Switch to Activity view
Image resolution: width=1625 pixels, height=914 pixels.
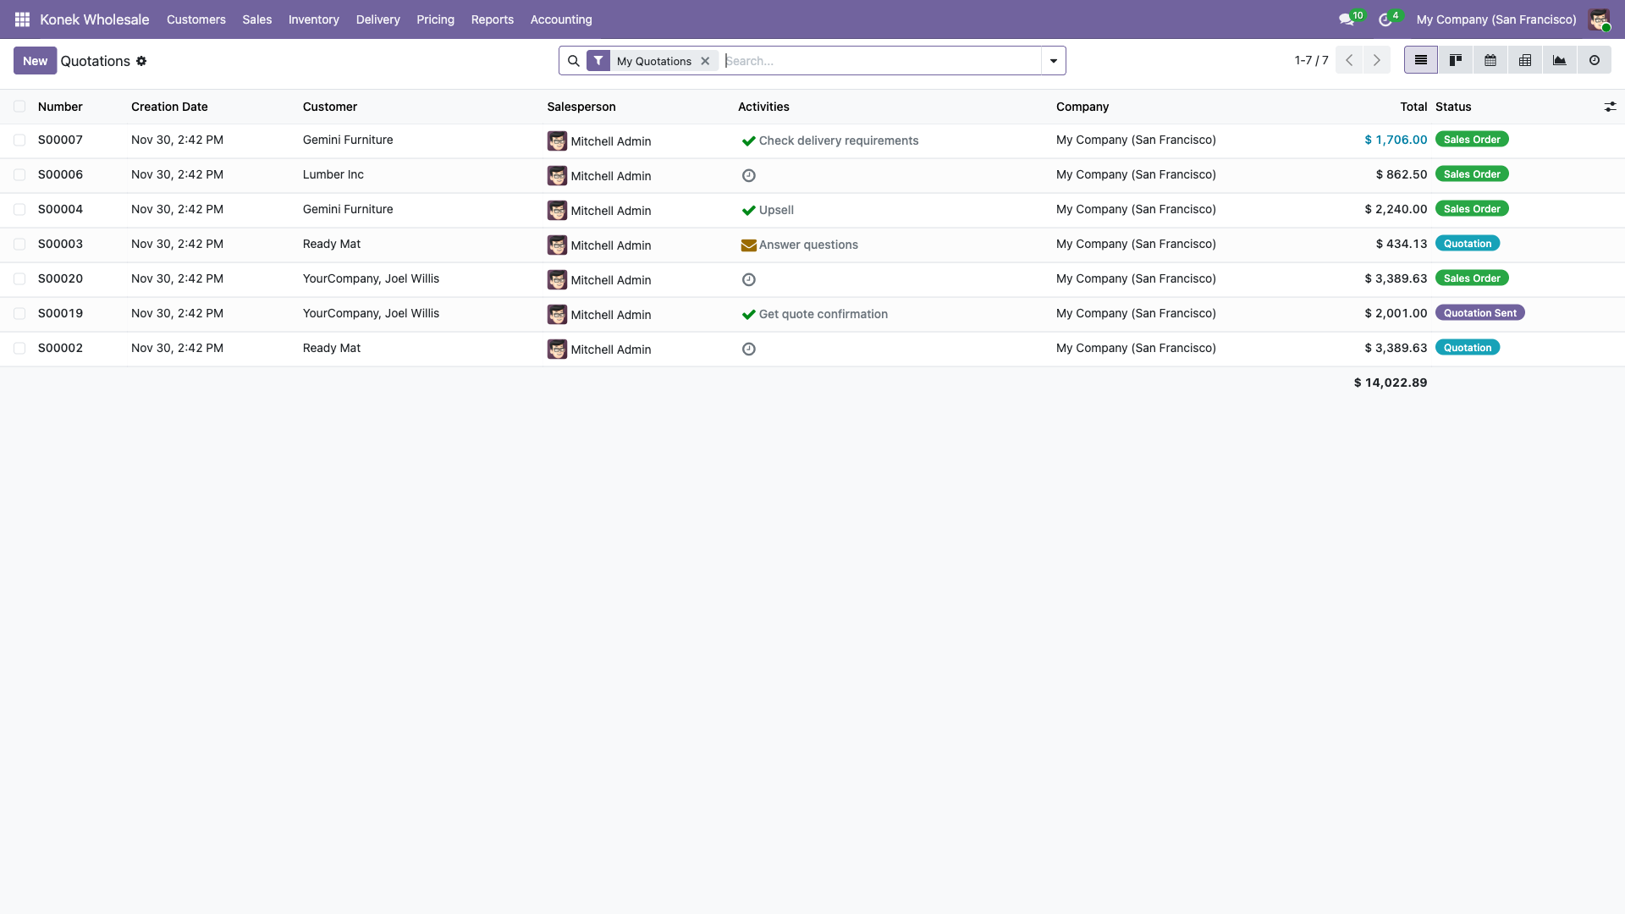point(1595,60)
